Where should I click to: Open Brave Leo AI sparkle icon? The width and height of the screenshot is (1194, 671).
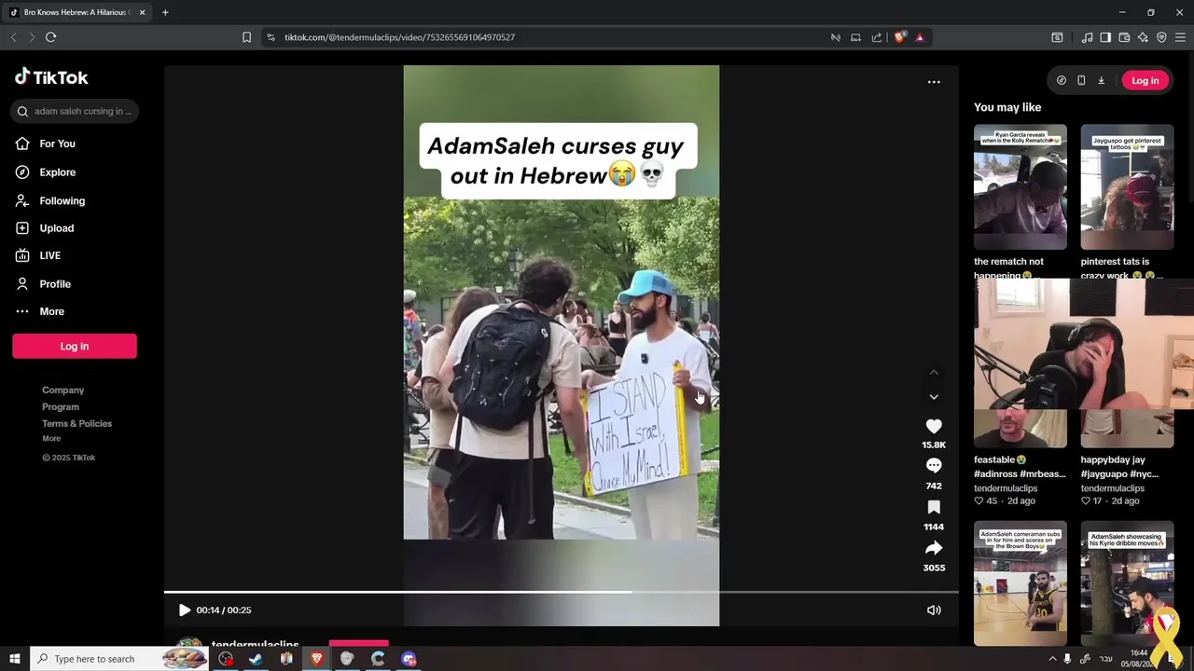1143,37
